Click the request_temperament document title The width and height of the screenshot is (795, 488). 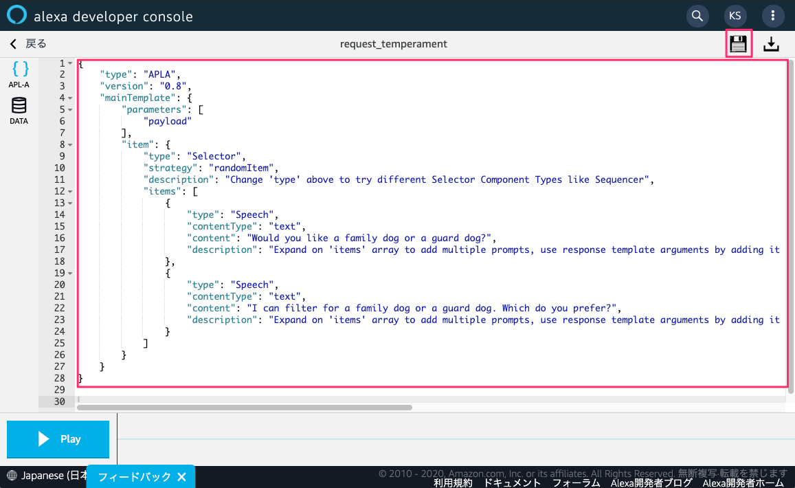coord(394,43)
